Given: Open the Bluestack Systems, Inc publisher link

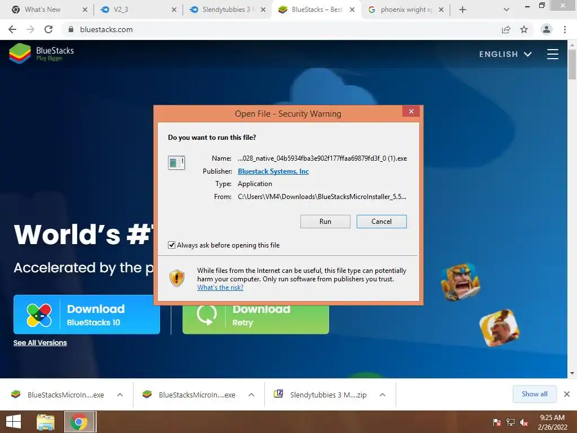Looking at the screenshot, I should click(x=273, y=171).
